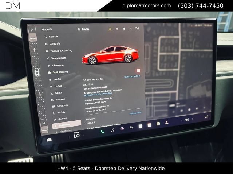Increase cabin temperature with right chevron

(84, 135)
